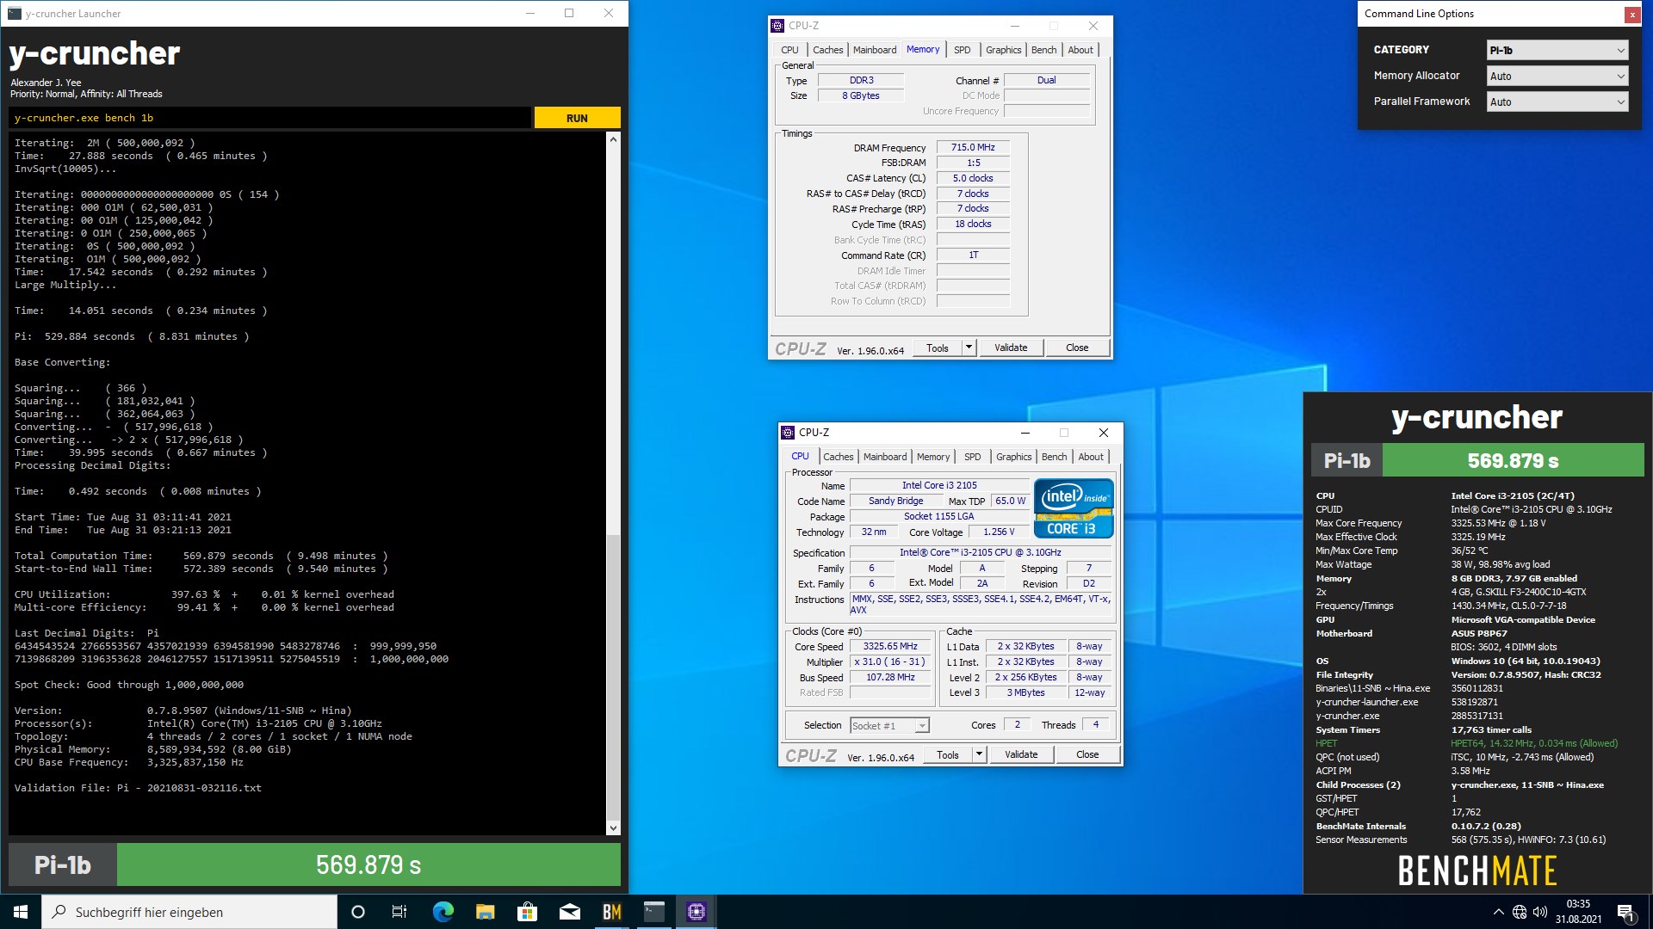Screen dimensions: 1653x929
Task: Click 'Validation File: Pi - 20210831-032116.txt' line
Action: [x=138, y=788]
